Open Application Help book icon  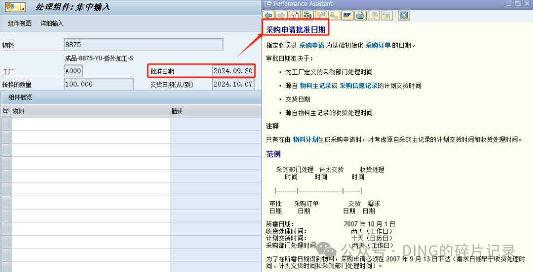click(x=294, y=16)
